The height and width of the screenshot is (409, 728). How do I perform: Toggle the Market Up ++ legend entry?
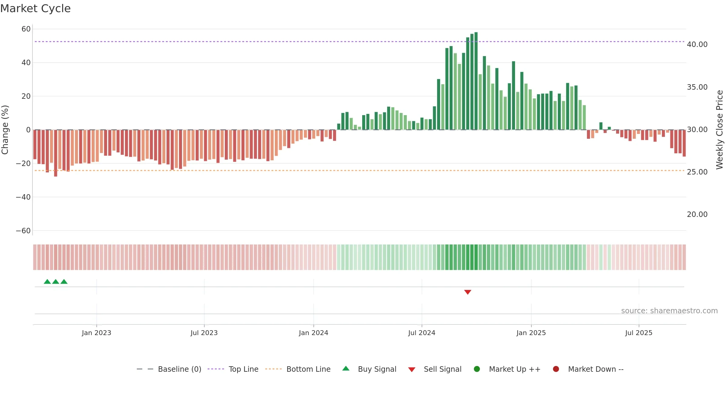point(507,369)
